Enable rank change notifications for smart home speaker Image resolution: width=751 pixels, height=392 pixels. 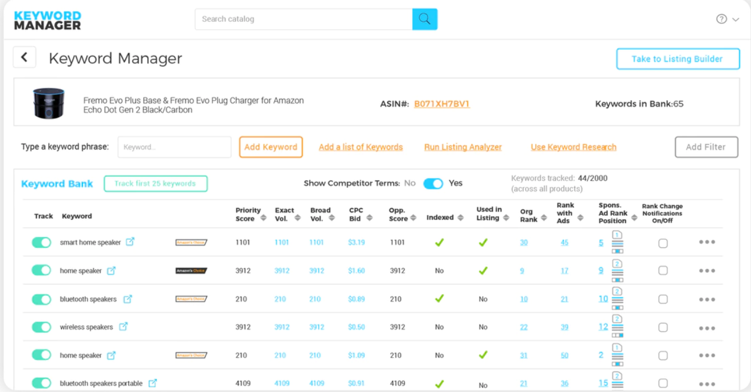click(663, 243)
